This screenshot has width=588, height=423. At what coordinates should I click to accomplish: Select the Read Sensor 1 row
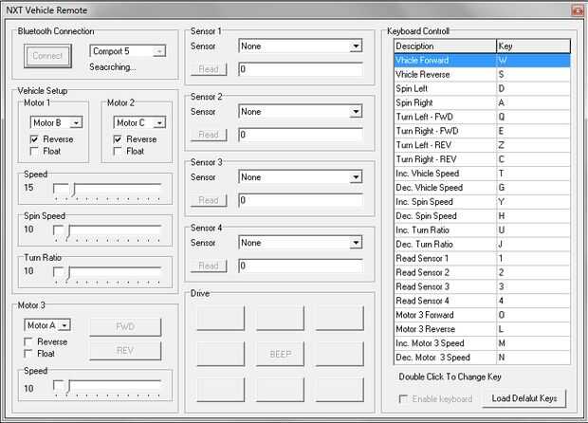coord(482,258)
